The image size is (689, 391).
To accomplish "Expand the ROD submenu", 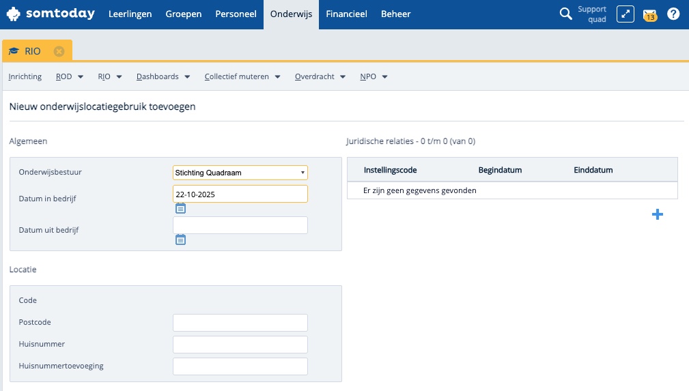I will pos(70,76).
